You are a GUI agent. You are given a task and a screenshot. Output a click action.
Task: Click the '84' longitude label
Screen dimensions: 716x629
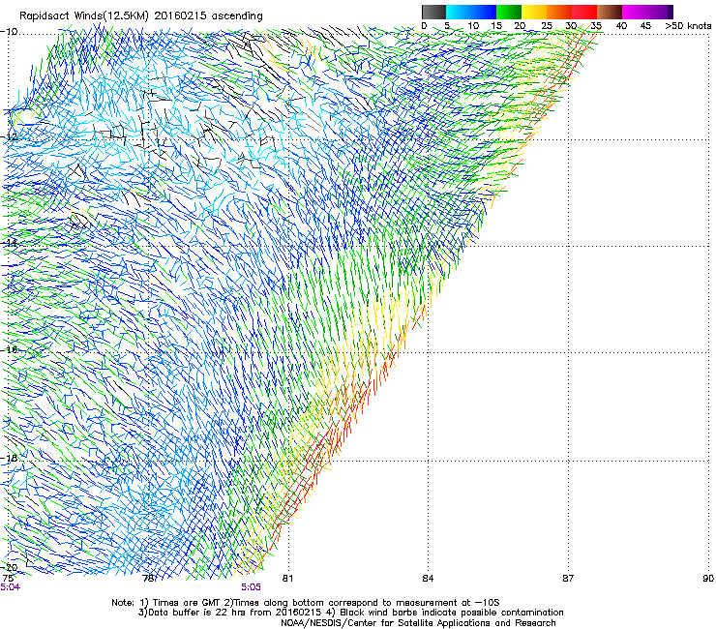428,579
